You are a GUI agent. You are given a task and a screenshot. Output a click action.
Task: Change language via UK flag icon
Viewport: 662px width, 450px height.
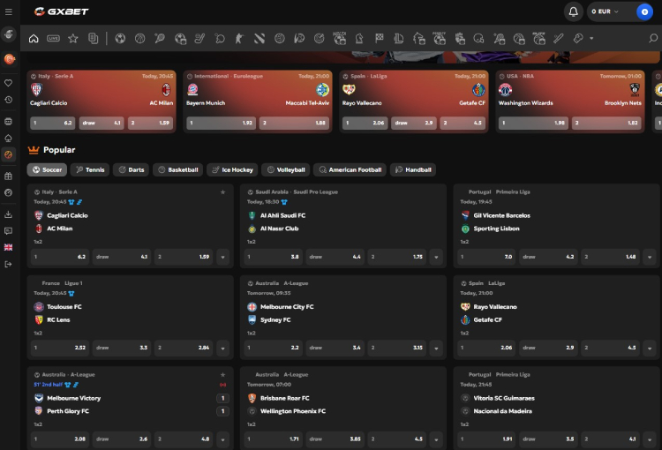[x=9, y=247]
